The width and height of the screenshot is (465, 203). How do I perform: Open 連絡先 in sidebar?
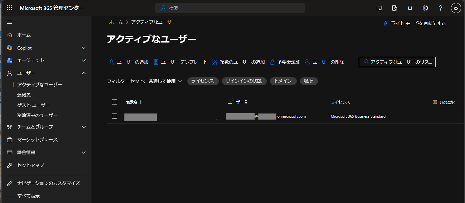(24, 95)
